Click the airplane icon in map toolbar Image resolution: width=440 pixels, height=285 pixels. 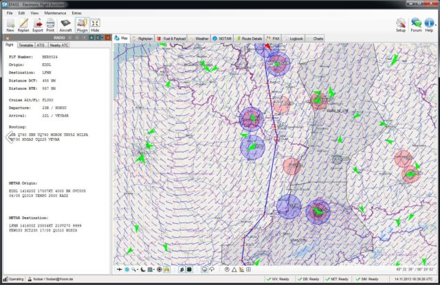[x=120, y=269]
